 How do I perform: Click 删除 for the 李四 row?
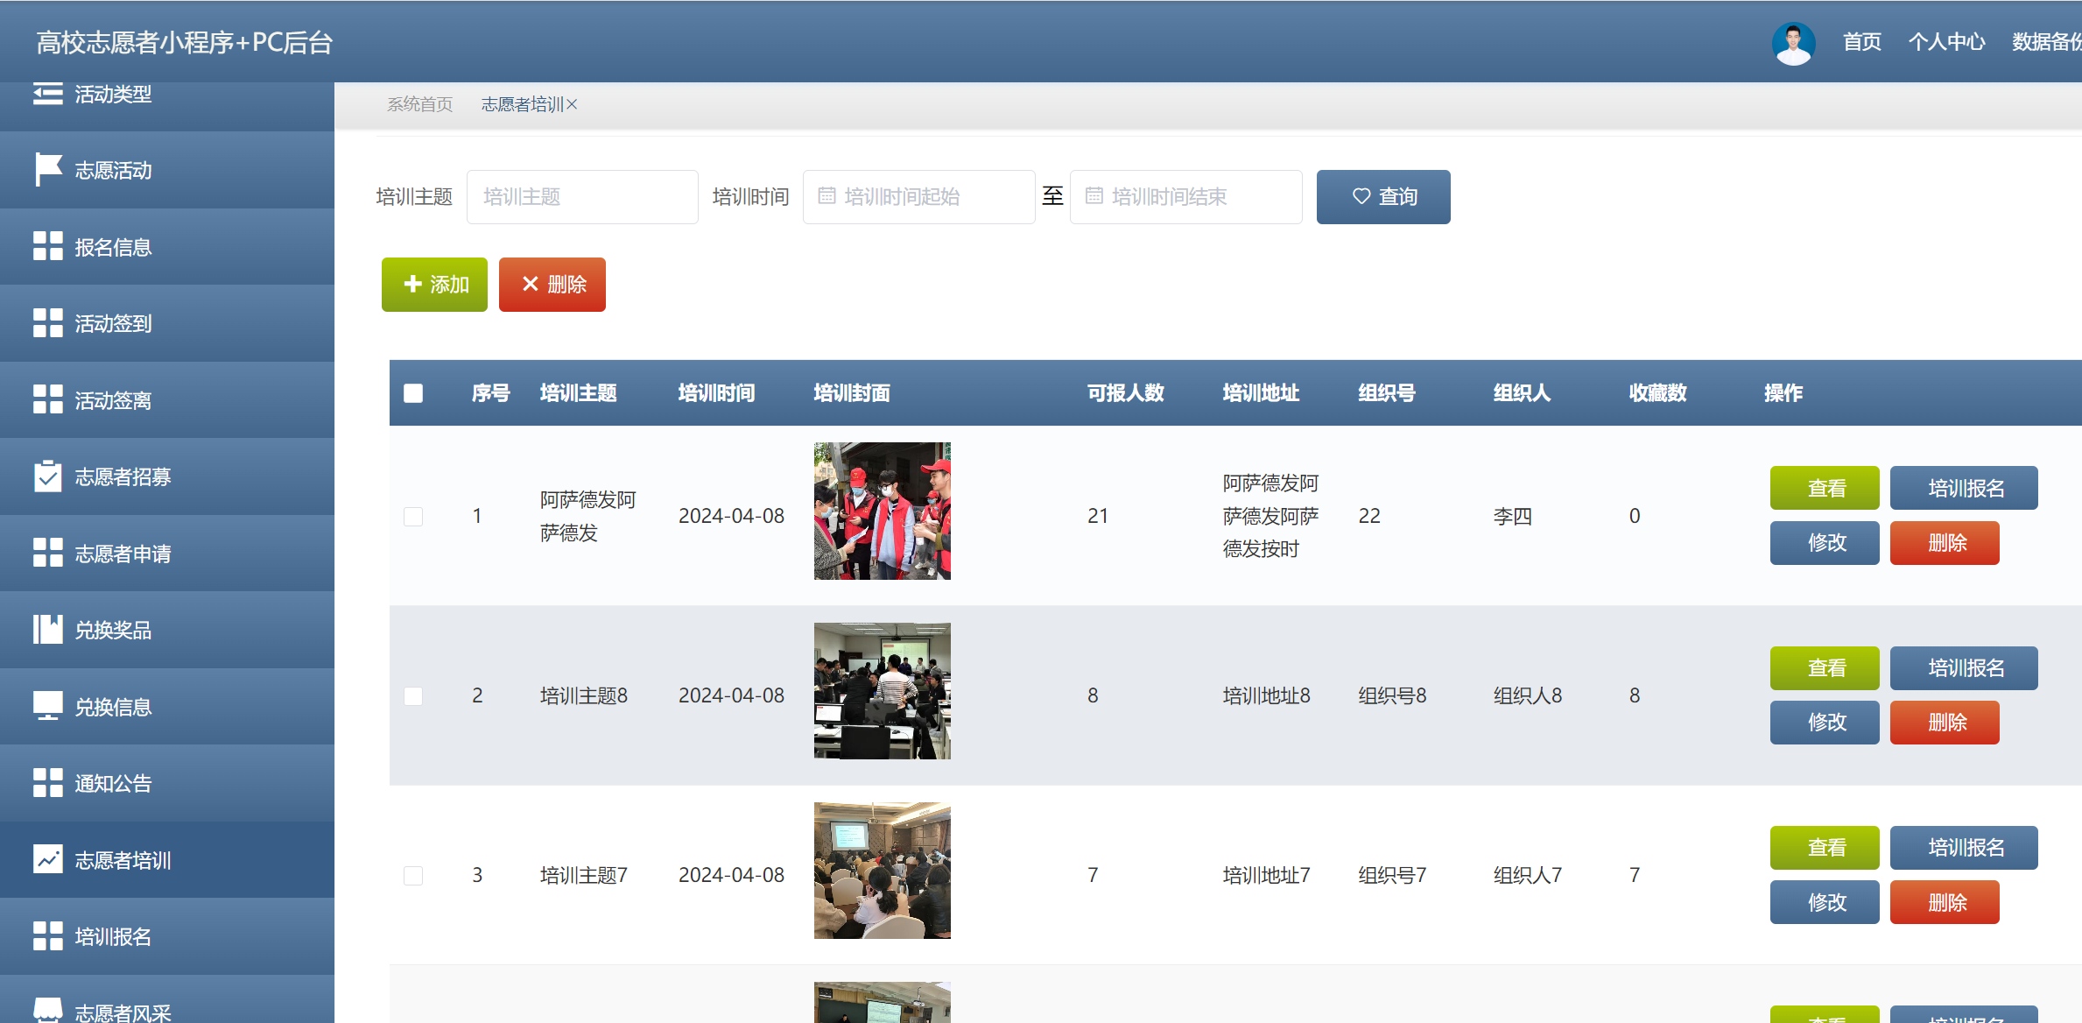(x=1945, y=543)
